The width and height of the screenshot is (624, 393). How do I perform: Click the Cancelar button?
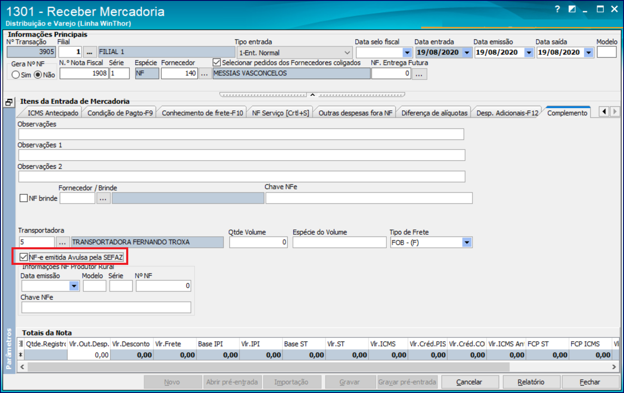coord(470,382)
